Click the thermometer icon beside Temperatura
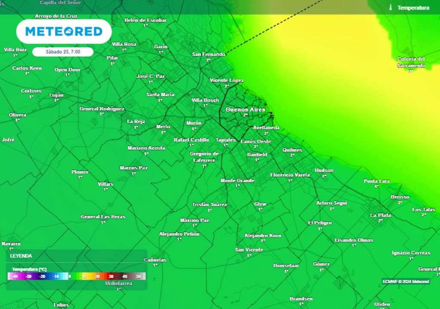440x309 pixels. [x=391, y=8]
